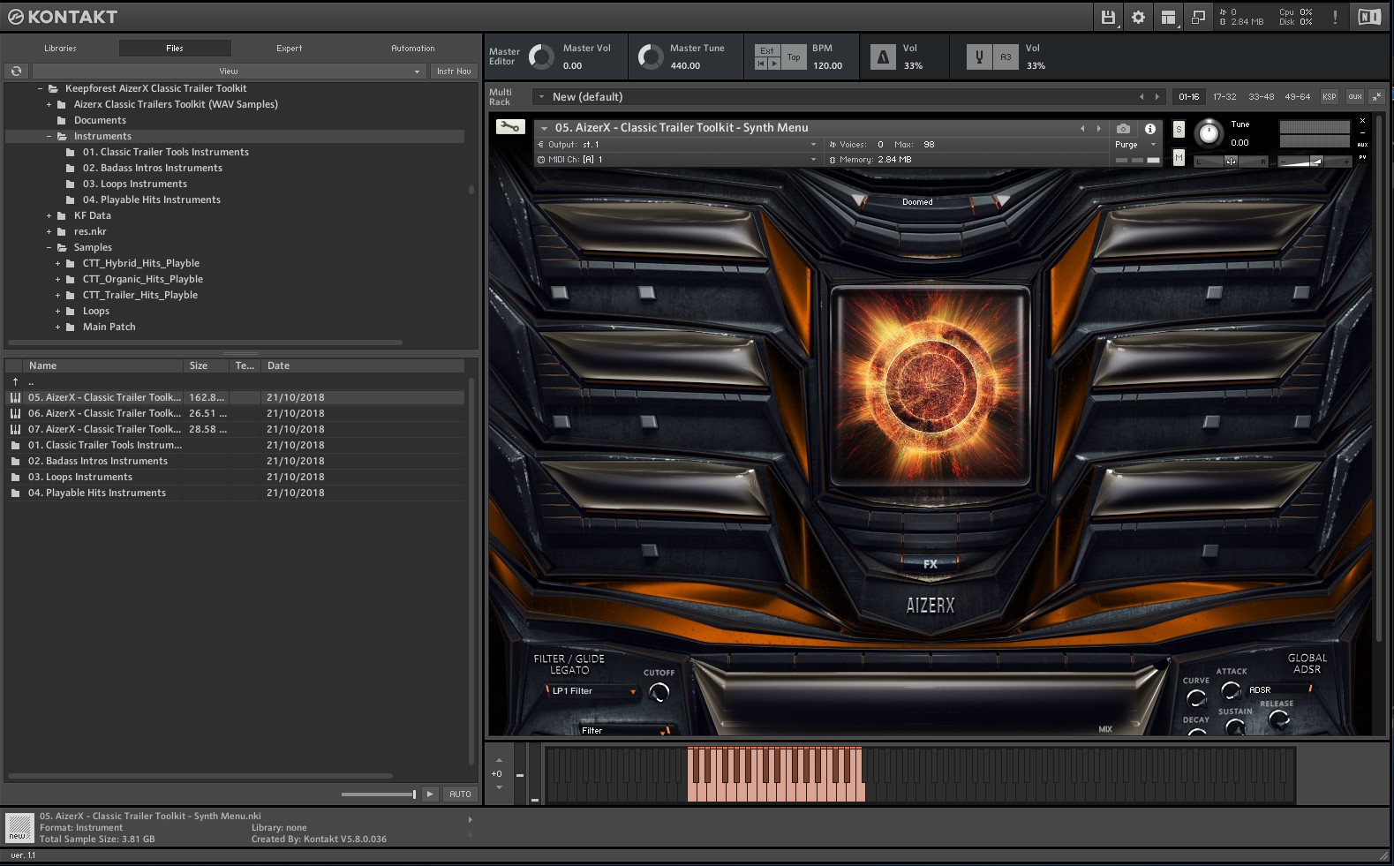Switch to the Automation tab

tap(413, 49)
